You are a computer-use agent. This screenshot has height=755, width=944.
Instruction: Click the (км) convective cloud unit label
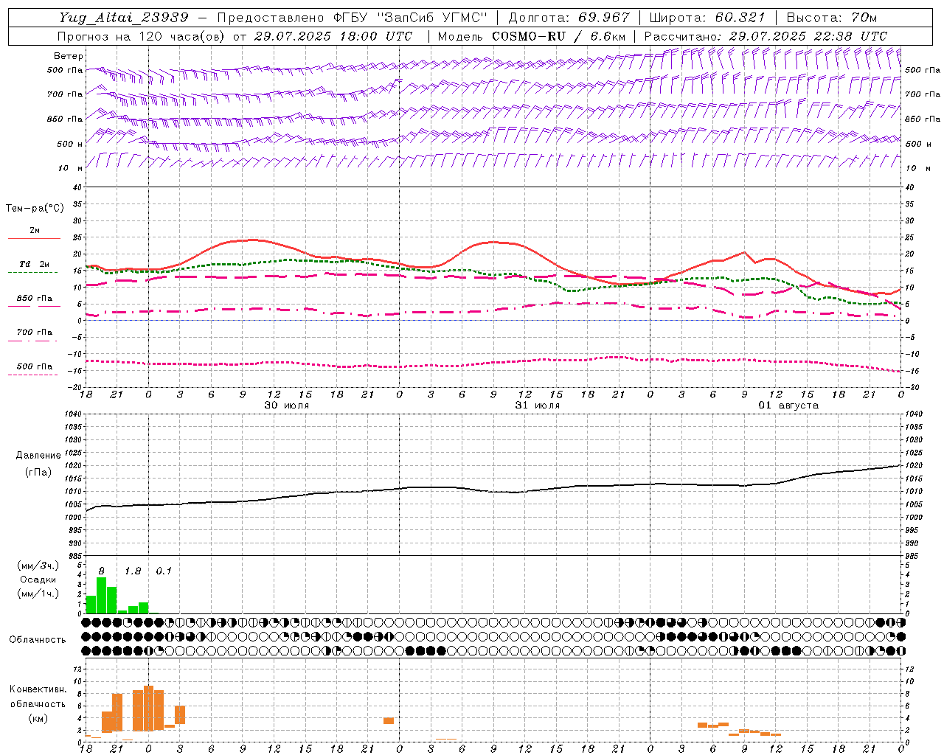(38, 718)
